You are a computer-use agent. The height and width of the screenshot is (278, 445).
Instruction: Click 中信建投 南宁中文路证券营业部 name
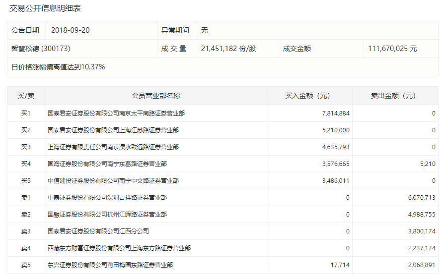pos(113,181)
